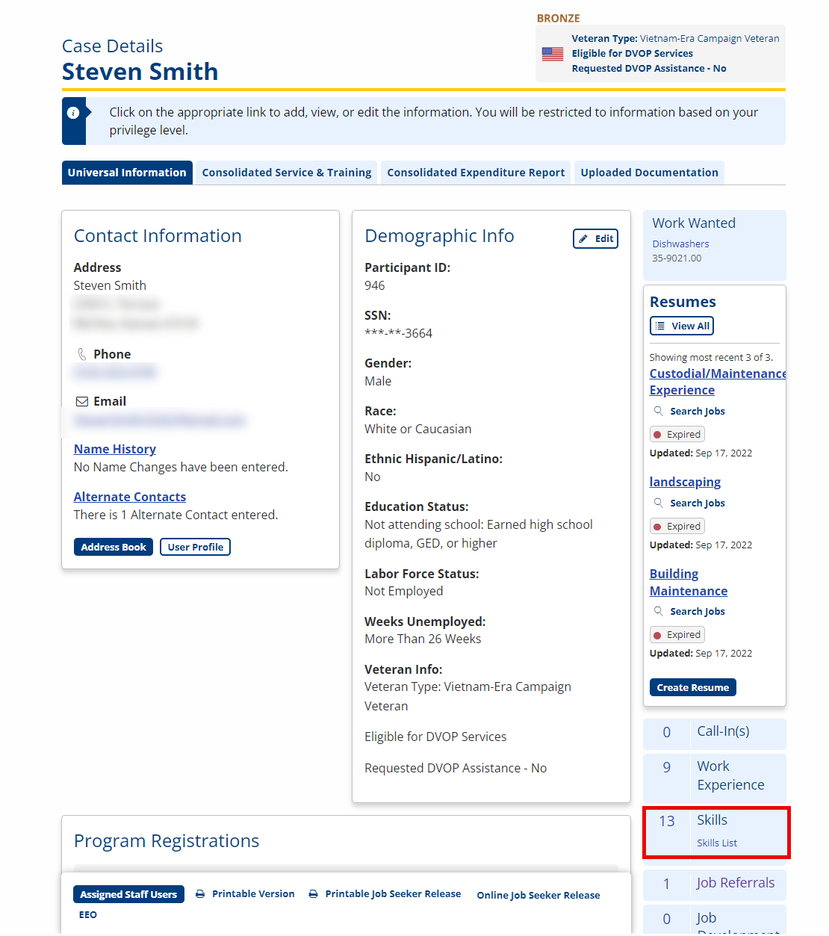Select the Consolidated Expenditure Report tab

point(476,173)
